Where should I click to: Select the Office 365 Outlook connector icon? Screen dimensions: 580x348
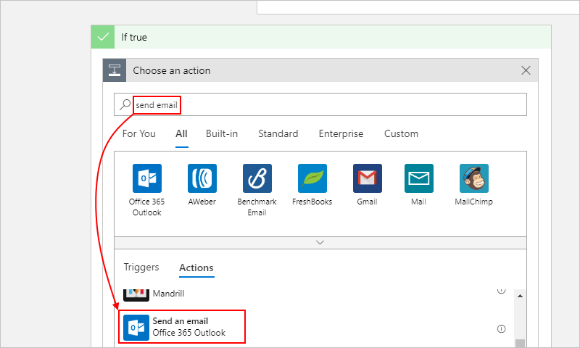point(146,178)
